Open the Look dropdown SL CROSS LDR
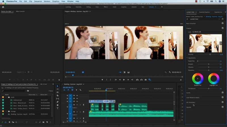This screenshot has height=127, width=227. click(208, 32)
